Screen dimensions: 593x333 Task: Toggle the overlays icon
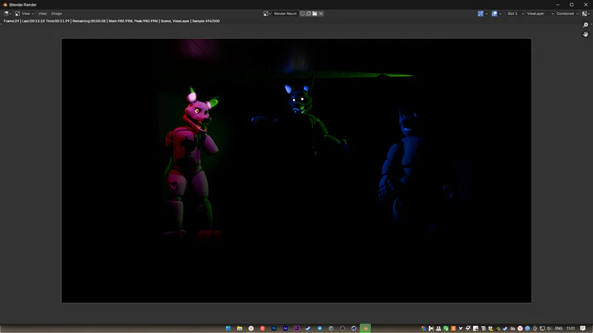(x=494, y=14)
